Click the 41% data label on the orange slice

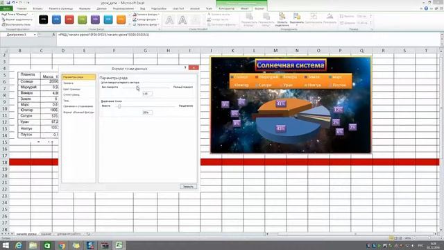280,103
